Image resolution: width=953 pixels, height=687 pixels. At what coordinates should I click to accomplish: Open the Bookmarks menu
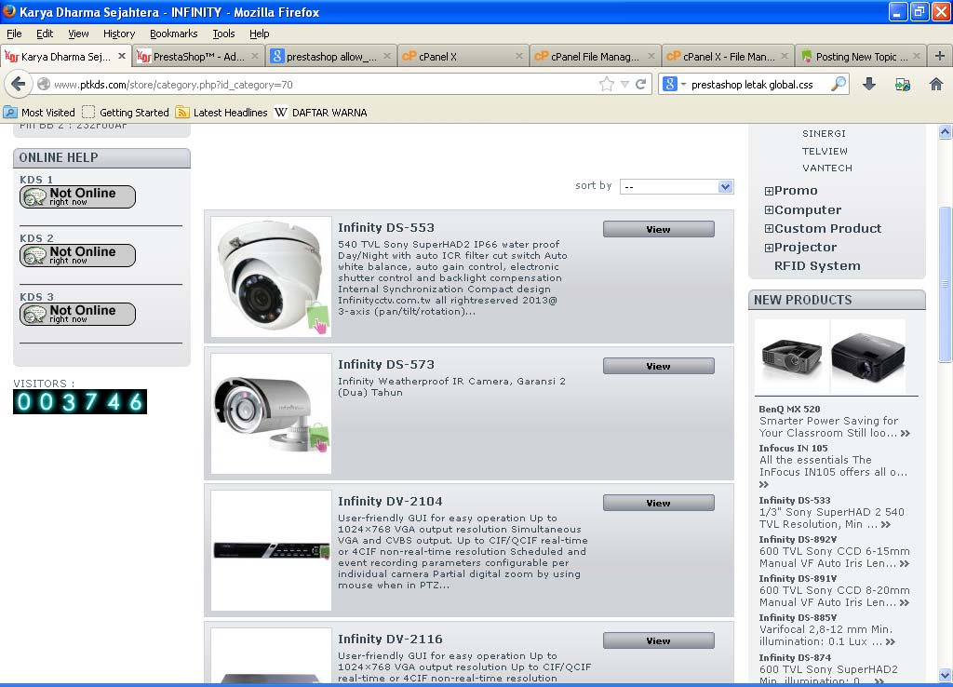point(173,34)
